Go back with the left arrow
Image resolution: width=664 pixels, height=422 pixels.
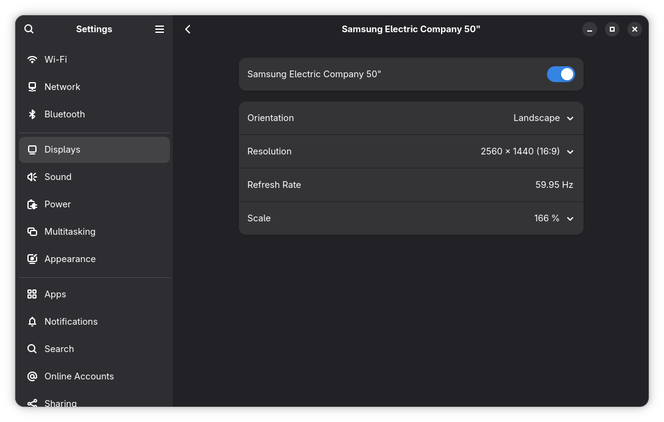point(188,29)
